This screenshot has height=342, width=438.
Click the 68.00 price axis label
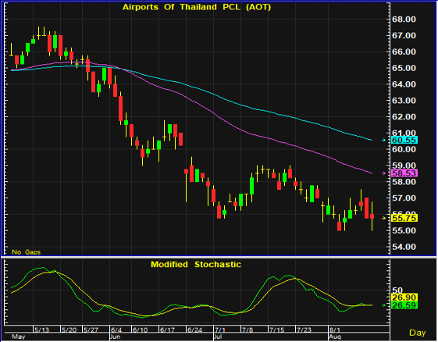(404, 20)
